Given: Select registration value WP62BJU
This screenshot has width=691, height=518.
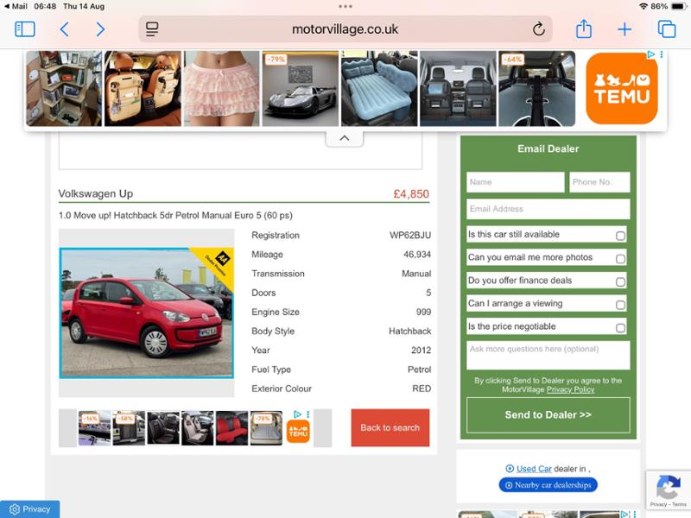Looking at the screenshot, I should pyautogui.click(x=409, y=235).
